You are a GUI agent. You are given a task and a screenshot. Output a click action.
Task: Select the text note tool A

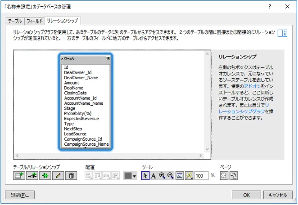(154, 176)
